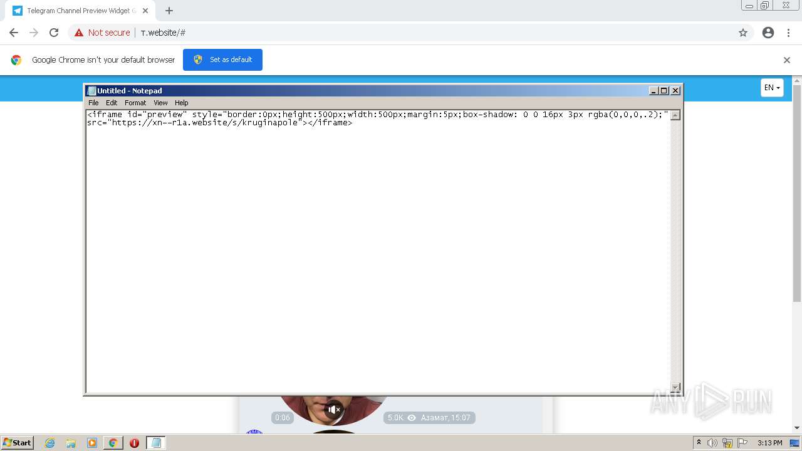Switch to Chrome taskbar button
Screen dimensions: 802x451
tap(113, 443)
